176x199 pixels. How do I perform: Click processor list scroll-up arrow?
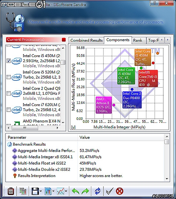point(63,48)
